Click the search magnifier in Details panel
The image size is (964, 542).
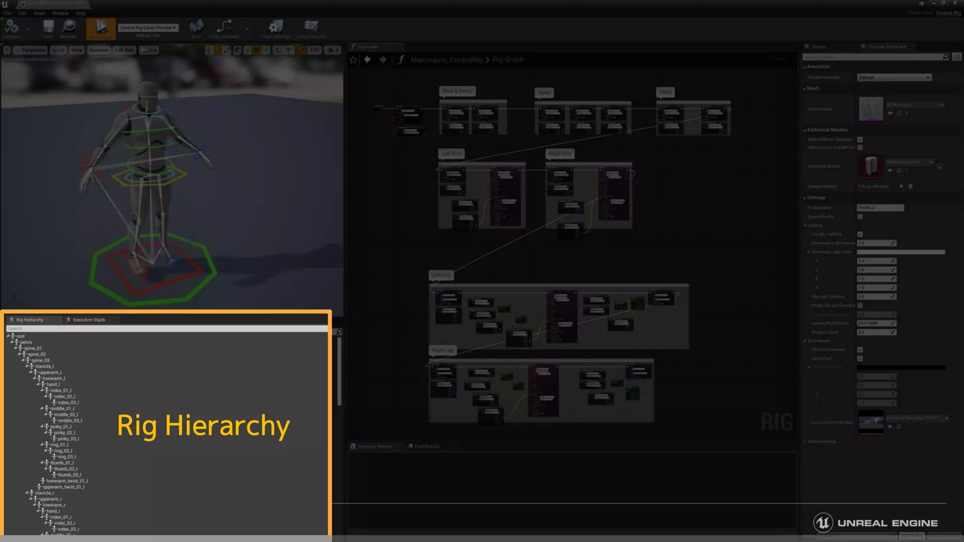(946, 57)
